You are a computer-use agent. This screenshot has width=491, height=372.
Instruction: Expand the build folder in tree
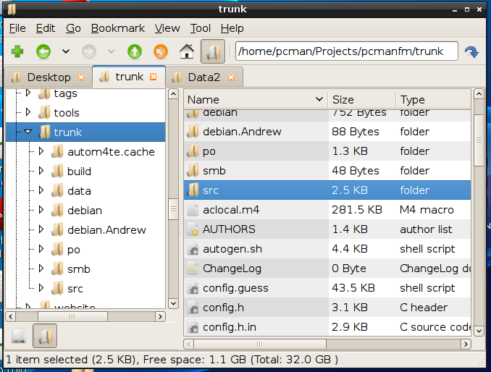point(41,171)
